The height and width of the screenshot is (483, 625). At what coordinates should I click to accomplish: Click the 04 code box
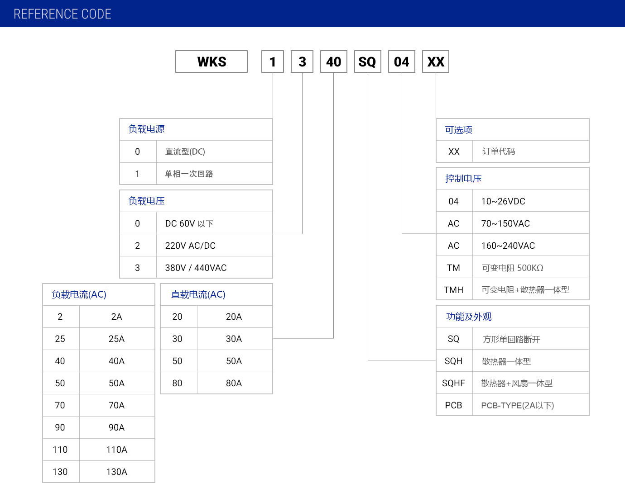pos(402,62)
